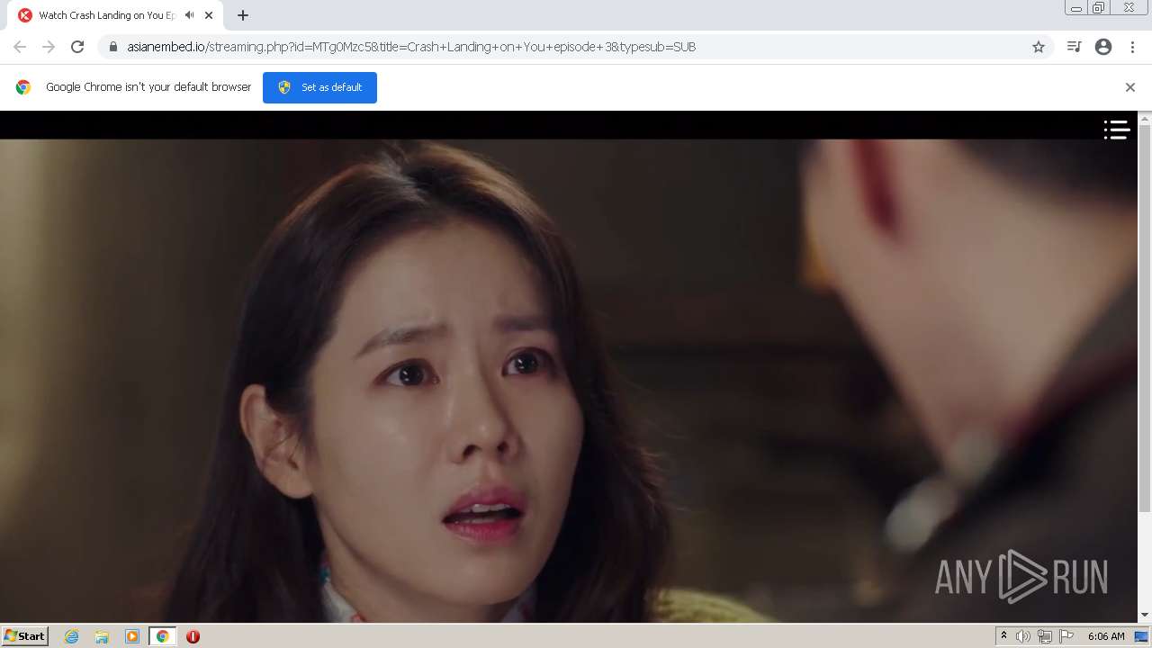Open File Explorer from taskbar
The width and height of the screenshot is (1152, 648).
click(102, 636)
